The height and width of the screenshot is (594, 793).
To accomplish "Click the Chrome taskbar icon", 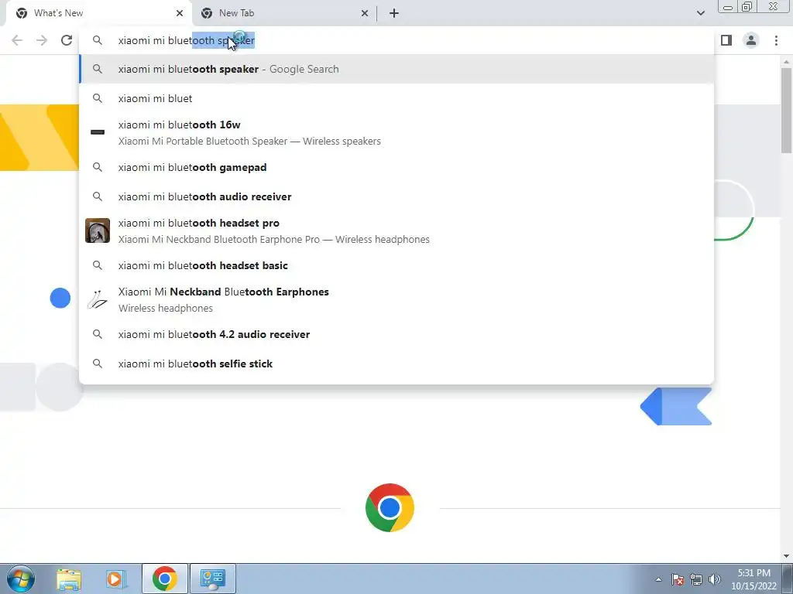I will [x=165, y=579].
